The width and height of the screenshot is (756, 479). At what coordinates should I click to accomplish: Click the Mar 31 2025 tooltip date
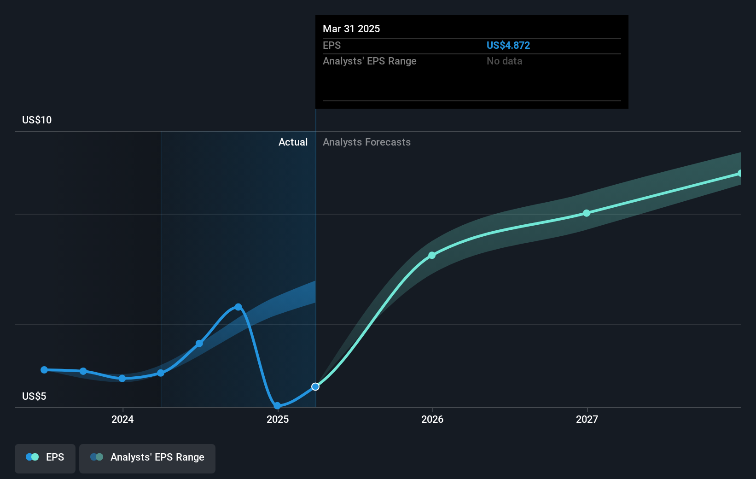(351, 29)
